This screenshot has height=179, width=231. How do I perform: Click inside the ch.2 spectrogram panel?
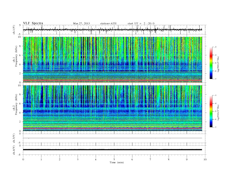[112, 108]
